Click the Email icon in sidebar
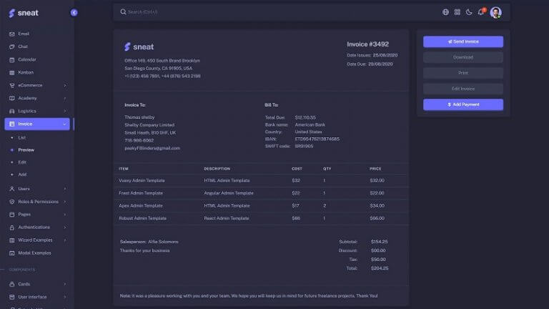This screenshot has height=309, width=549. pos(11,34)
